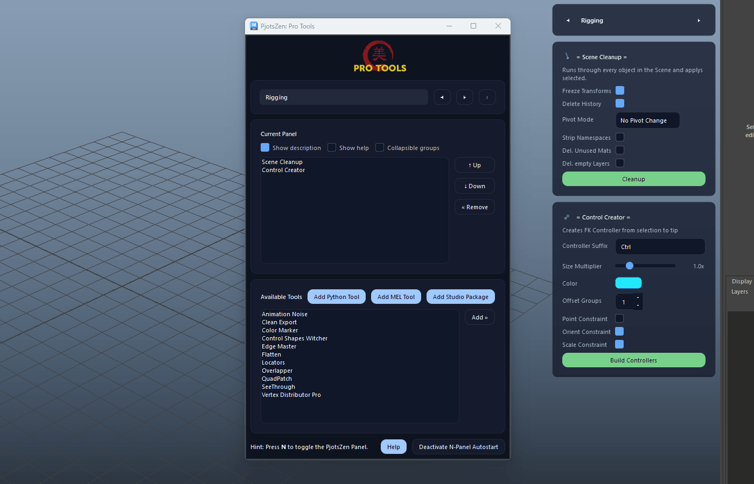Screen dimensions: 754x484
Task: Toggle the Freeze Transforms checkbox
Action: (620, 90)
